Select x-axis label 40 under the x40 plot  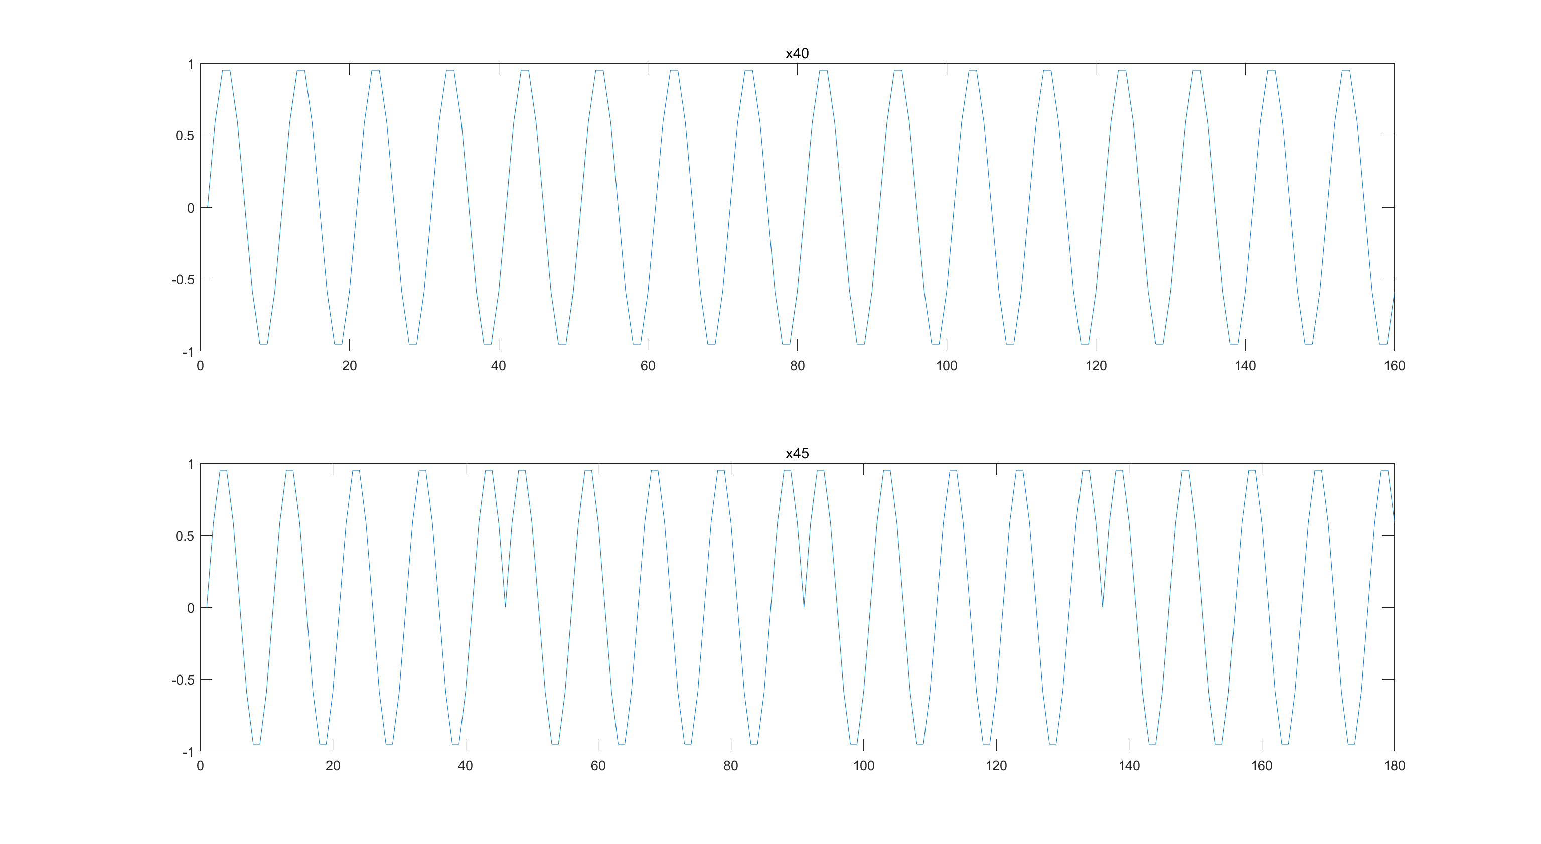tap(498, 366)
